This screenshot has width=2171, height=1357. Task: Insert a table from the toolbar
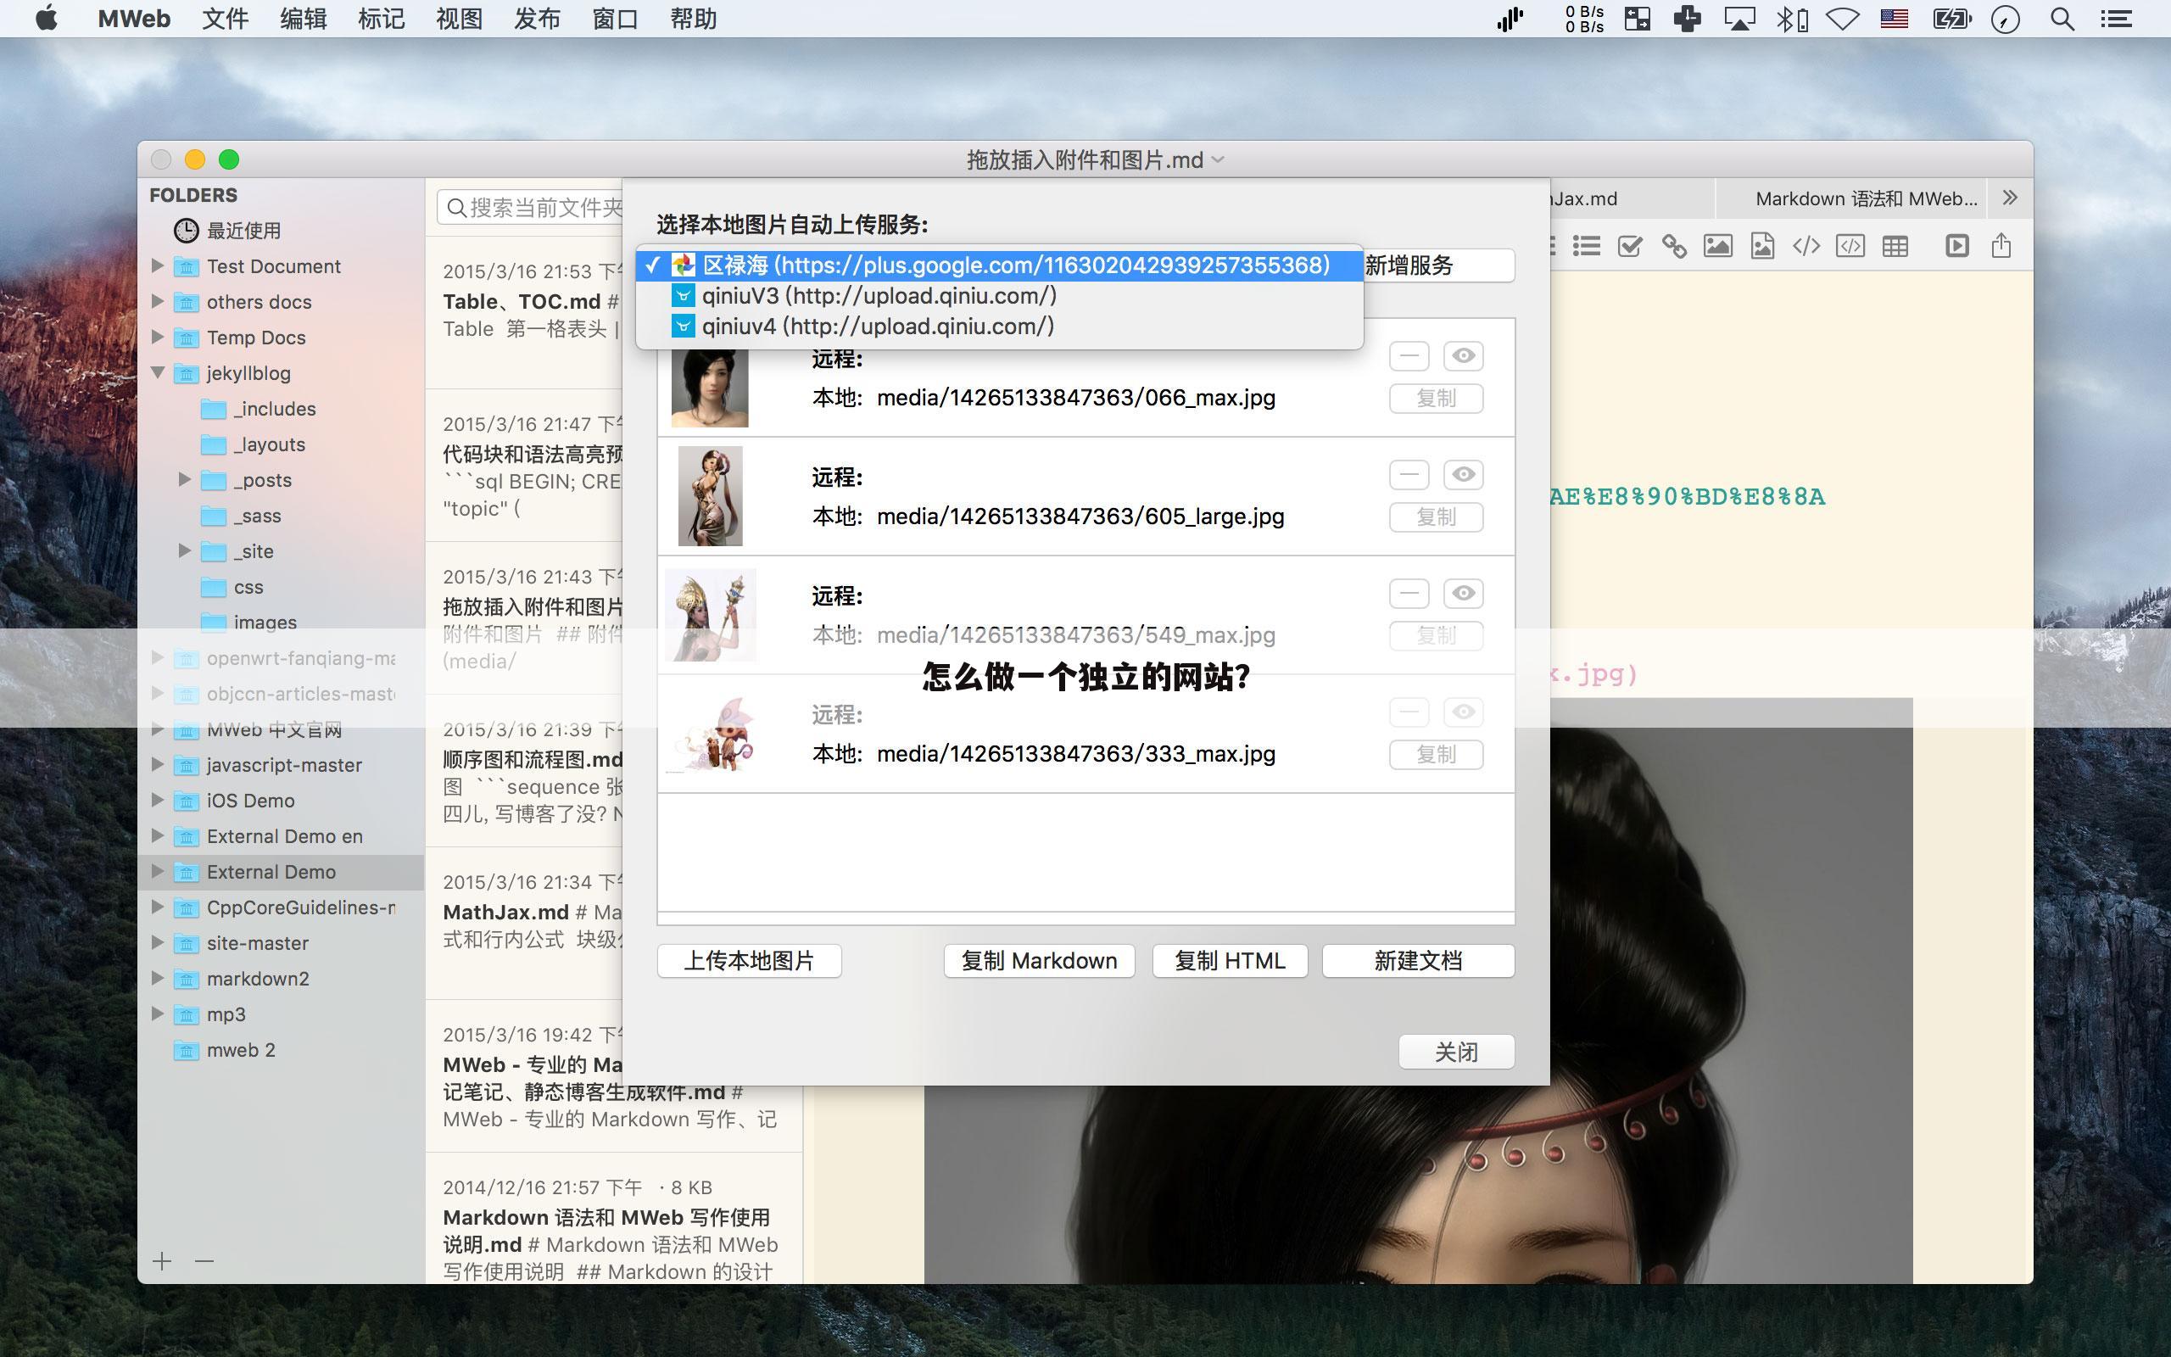tap(1895, 246)
